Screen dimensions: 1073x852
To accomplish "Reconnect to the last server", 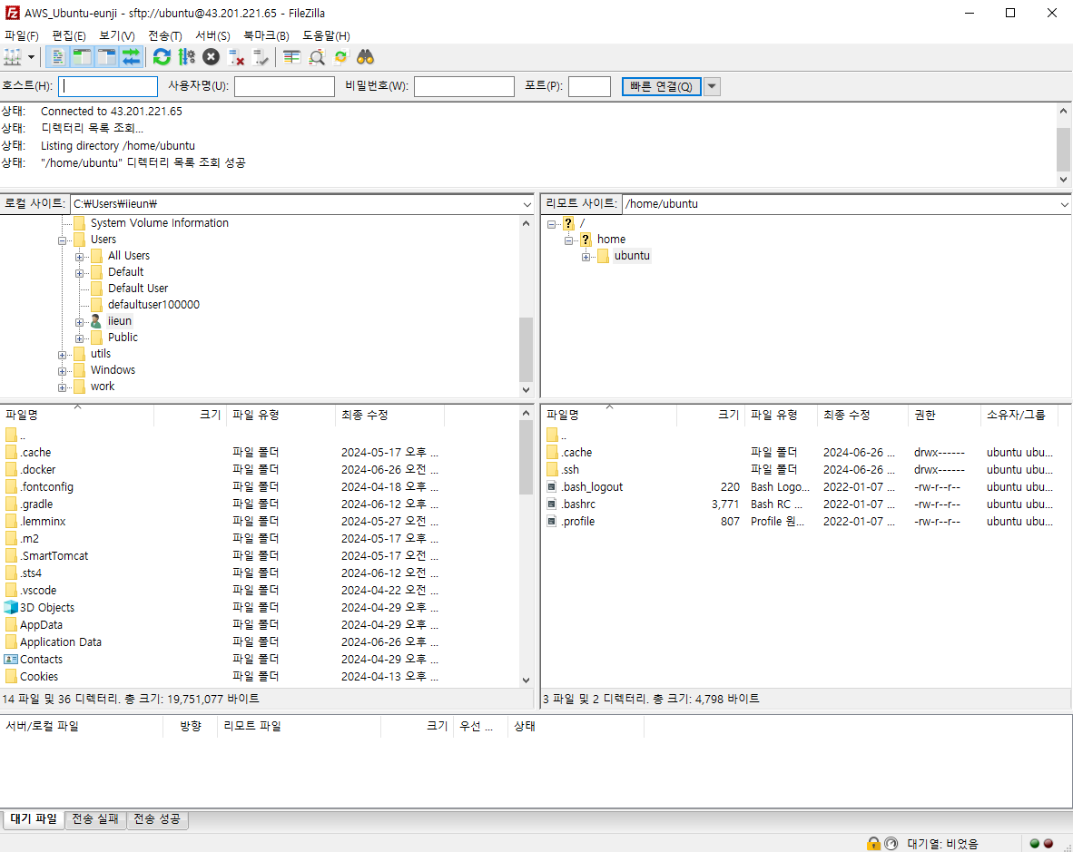I will point(260,57).
